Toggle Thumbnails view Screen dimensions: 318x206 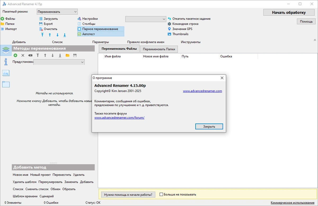[178, 34]
